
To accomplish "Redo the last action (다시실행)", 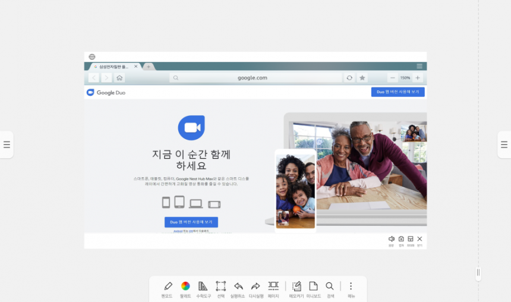I will [256, 290].
